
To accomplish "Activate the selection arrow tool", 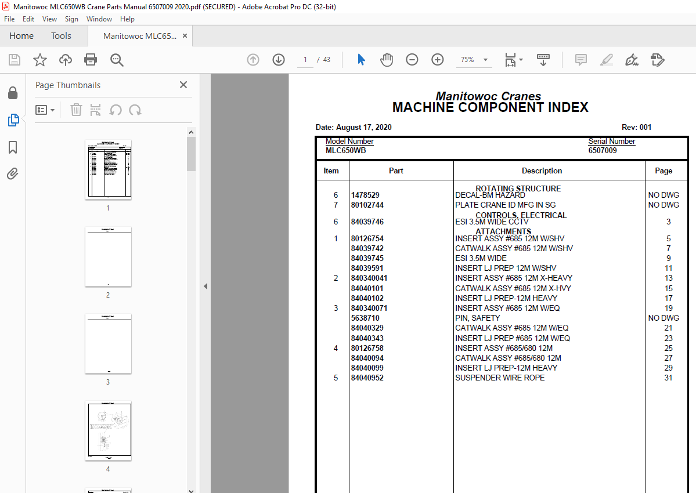I will [x=361, y=59].
